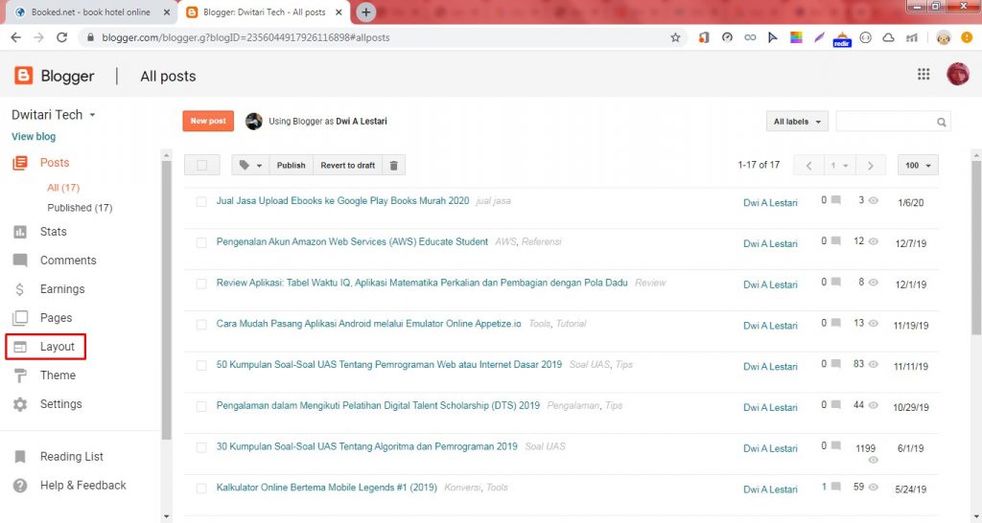Open the Theme menu item
This screenshot has height=523, width=982.
pyautogui.click(x=58, y=375)
